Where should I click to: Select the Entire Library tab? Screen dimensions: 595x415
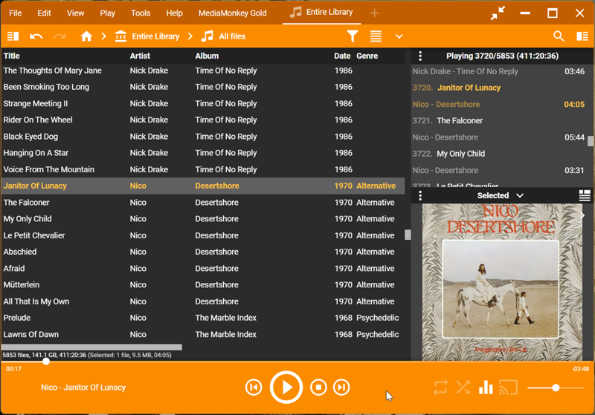pyautogui.click(x=321, y=13)
